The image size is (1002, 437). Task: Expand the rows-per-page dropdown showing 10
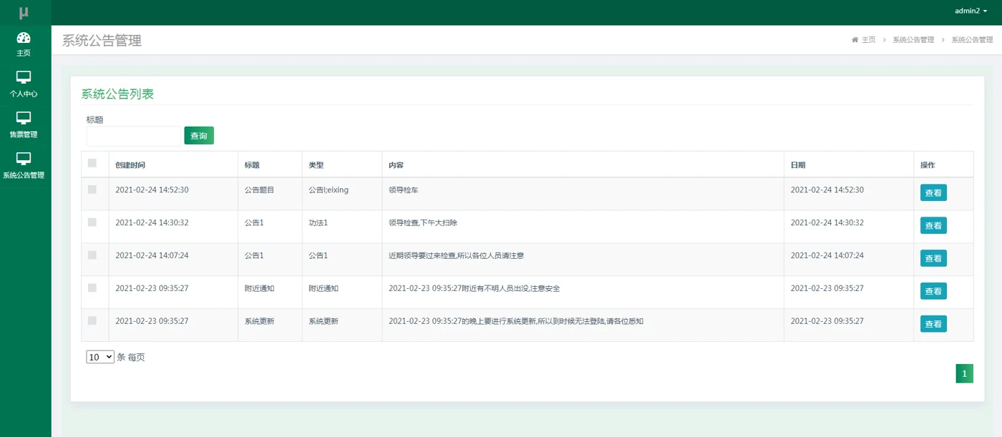[100, 357]
